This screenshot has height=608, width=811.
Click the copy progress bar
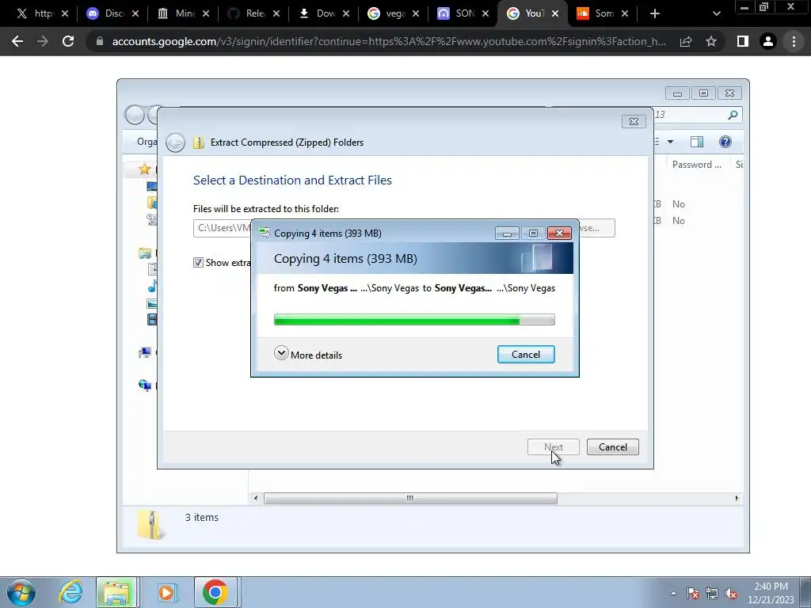[413, 320]
